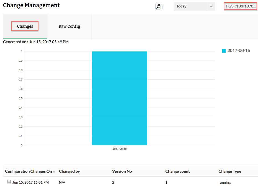
Task: Export report using the PDF icon
Action: [158, 7]
